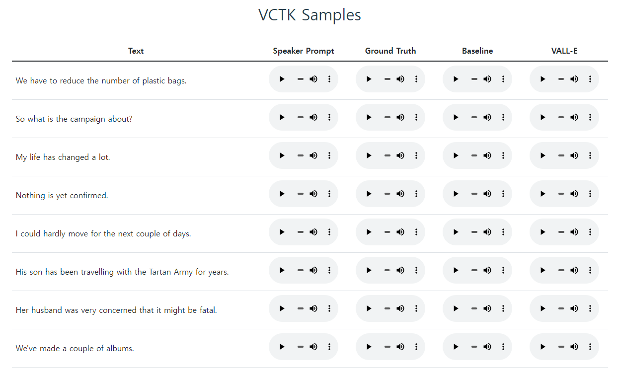Image resolution: width=618 pixels, height=373 pixels.
Task: Click the seek bar on Baseline player, 'My life has changed' row
Action: [474, 155]
